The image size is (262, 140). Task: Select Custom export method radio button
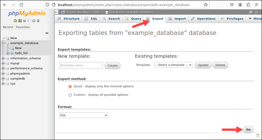pos(70,95)
